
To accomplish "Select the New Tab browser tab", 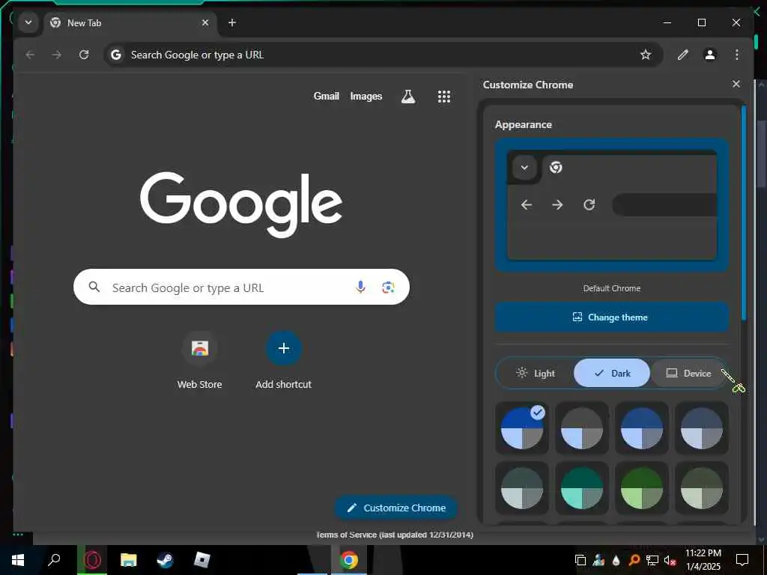I will pos(130,23).
